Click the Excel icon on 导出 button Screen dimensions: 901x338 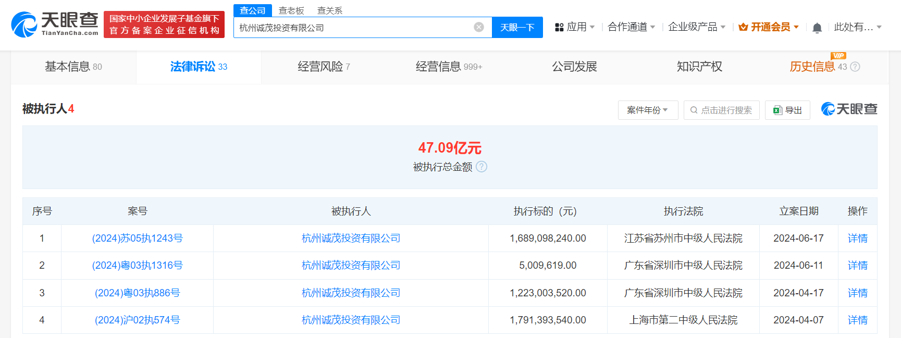click(777, 110)
